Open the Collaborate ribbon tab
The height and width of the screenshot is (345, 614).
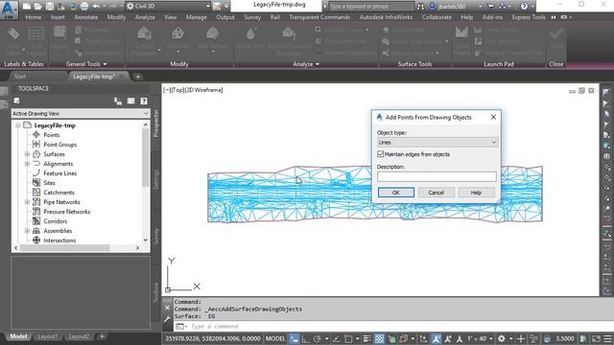(x=437, y=17)
